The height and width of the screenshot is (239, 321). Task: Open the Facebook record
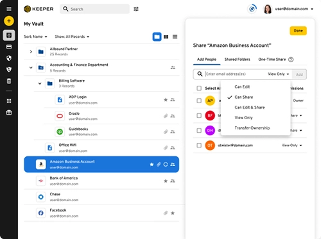point(101,213)
